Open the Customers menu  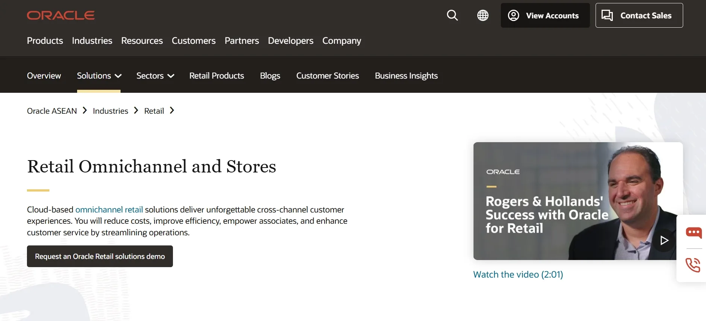tap(194, 40)
